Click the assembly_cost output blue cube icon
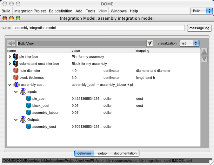The height and width of the screenshot is (165, 214). (29, 127)
